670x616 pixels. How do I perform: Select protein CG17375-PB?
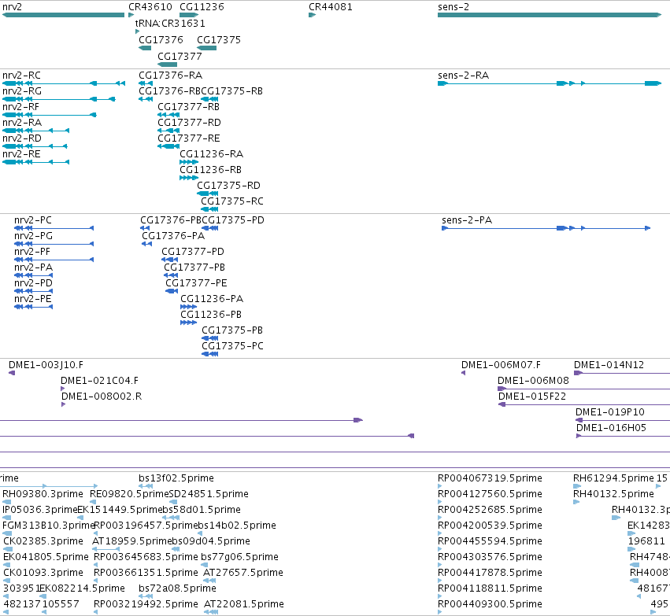[232, 330]
